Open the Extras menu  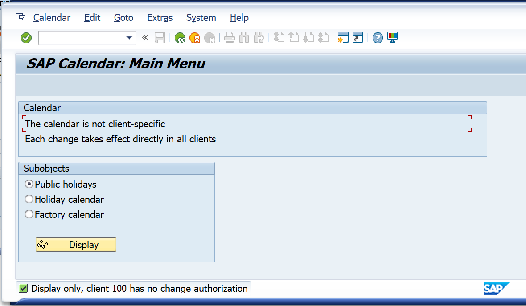[x=160, y=17]
